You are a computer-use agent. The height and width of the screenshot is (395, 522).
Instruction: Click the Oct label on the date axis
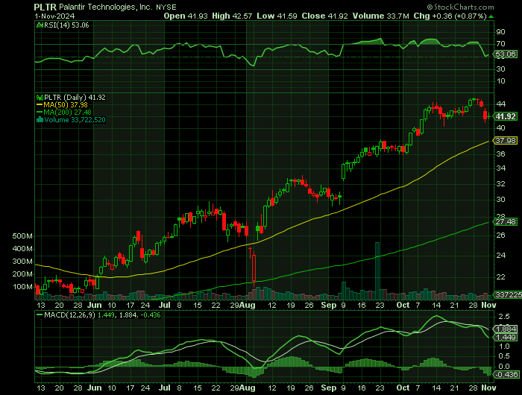pyautogui.click(x=403, y=306)
